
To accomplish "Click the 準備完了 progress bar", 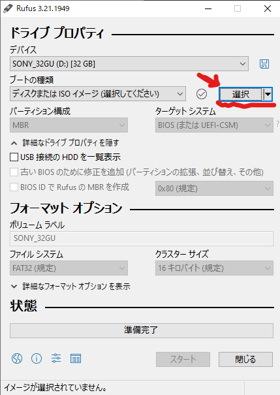I will [142, 330].
